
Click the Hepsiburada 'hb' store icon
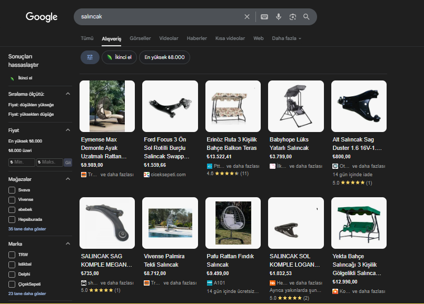point(272,283)
